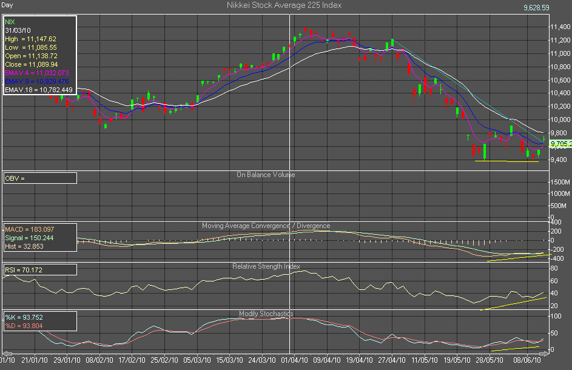Click the 11,400 price axis label

(x=560, y=27)
